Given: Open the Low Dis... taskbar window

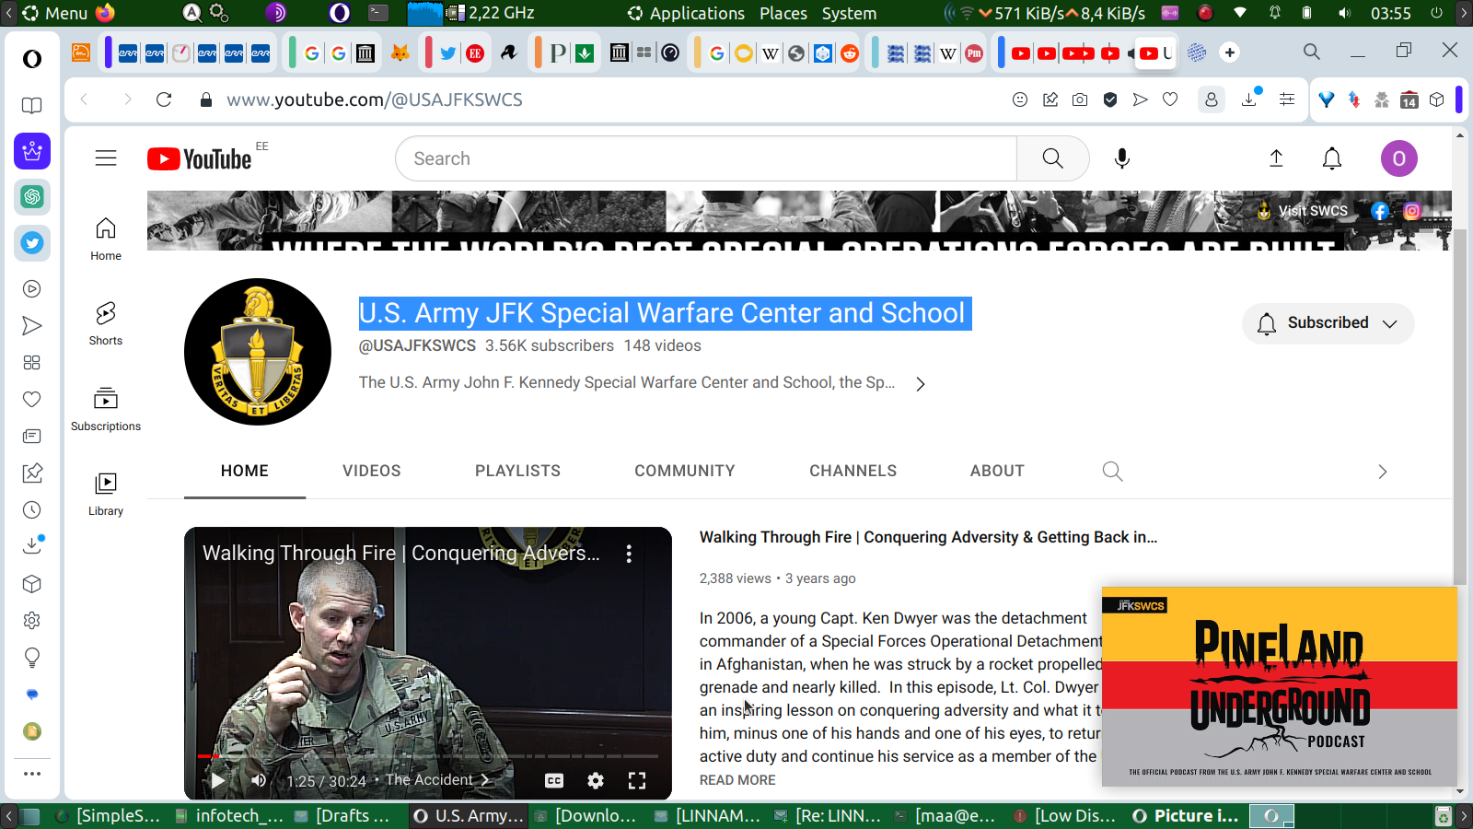Looking at the screenshot, I should pos(1065,816).
